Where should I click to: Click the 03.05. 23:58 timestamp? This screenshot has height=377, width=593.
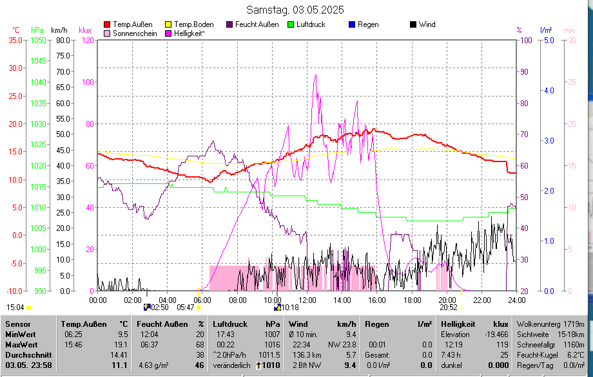click(x=28, y=365)
